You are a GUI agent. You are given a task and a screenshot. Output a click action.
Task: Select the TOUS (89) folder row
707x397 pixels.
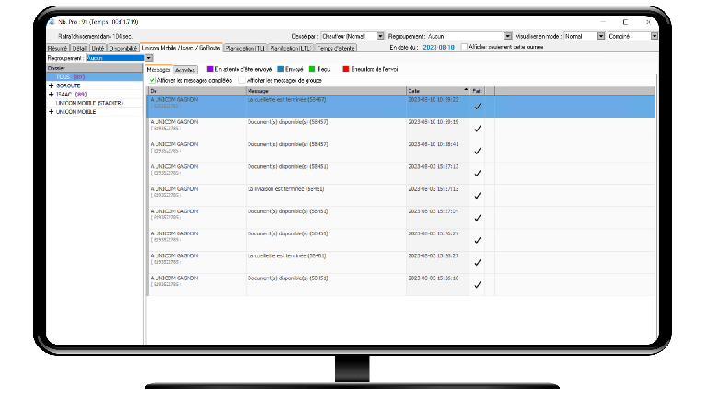coord(94,77)
